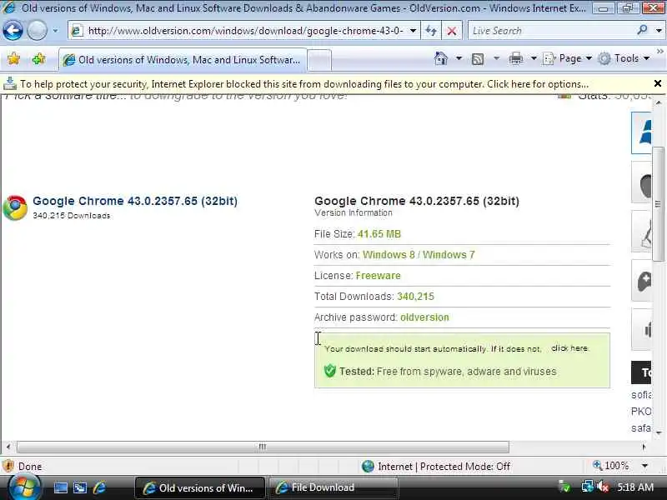This screenshot has height=500, width=667.
Task: Click the Home toolbar icon
Action: [x=441, y=58]
